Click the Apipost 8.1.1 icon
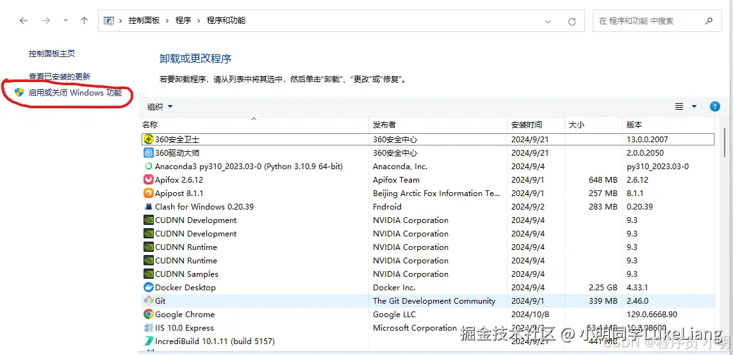 [149, 193]
